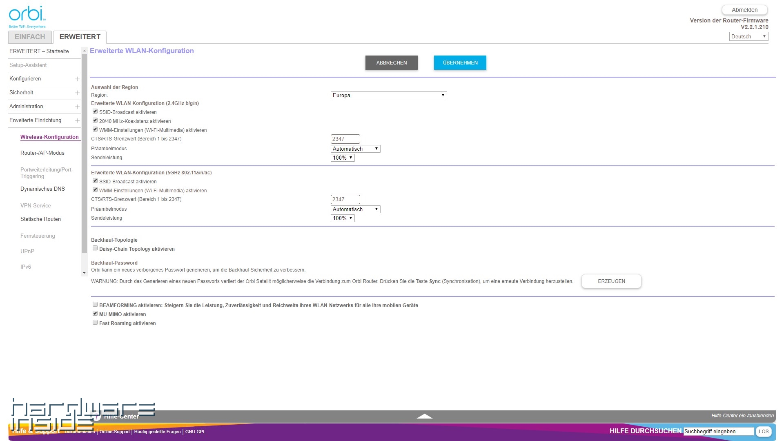Toggle 20/40 MHz-Koexistenz aktivieren checkbox
The height and width of the screenshot is (441, 784).
(95, 120)
